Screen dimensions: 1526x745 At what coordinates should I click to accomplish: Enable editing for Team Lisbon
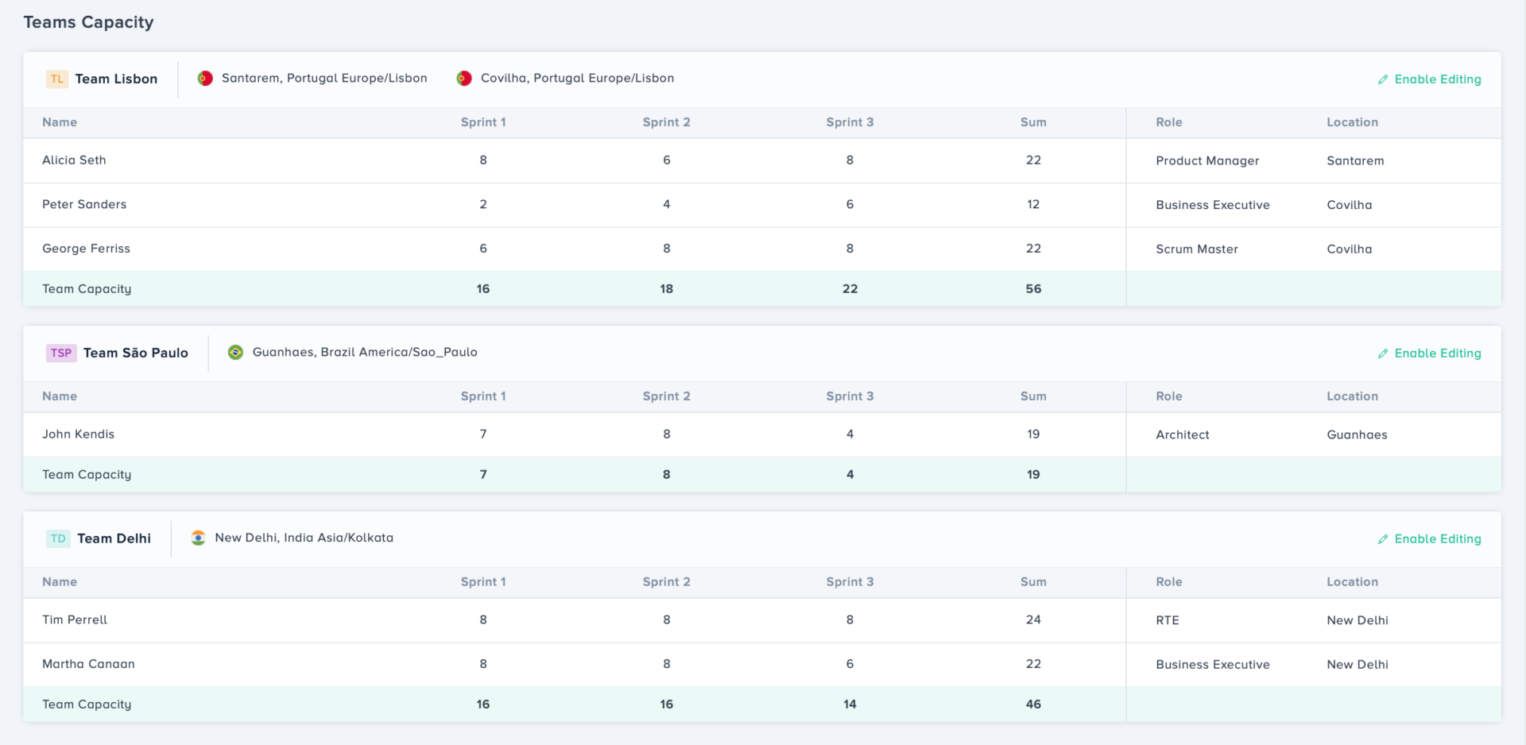(x=1437, y=79)
